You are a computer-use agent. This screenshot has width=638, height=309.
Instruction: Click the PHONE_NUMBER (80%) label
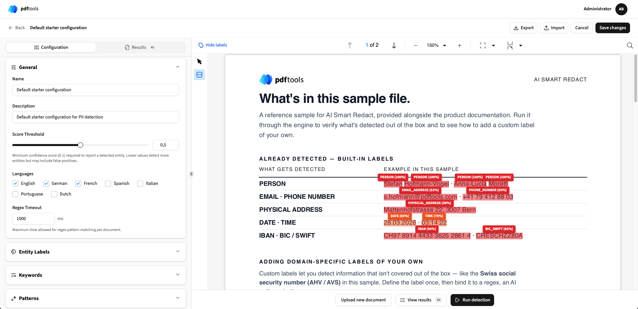coord(487,190)
